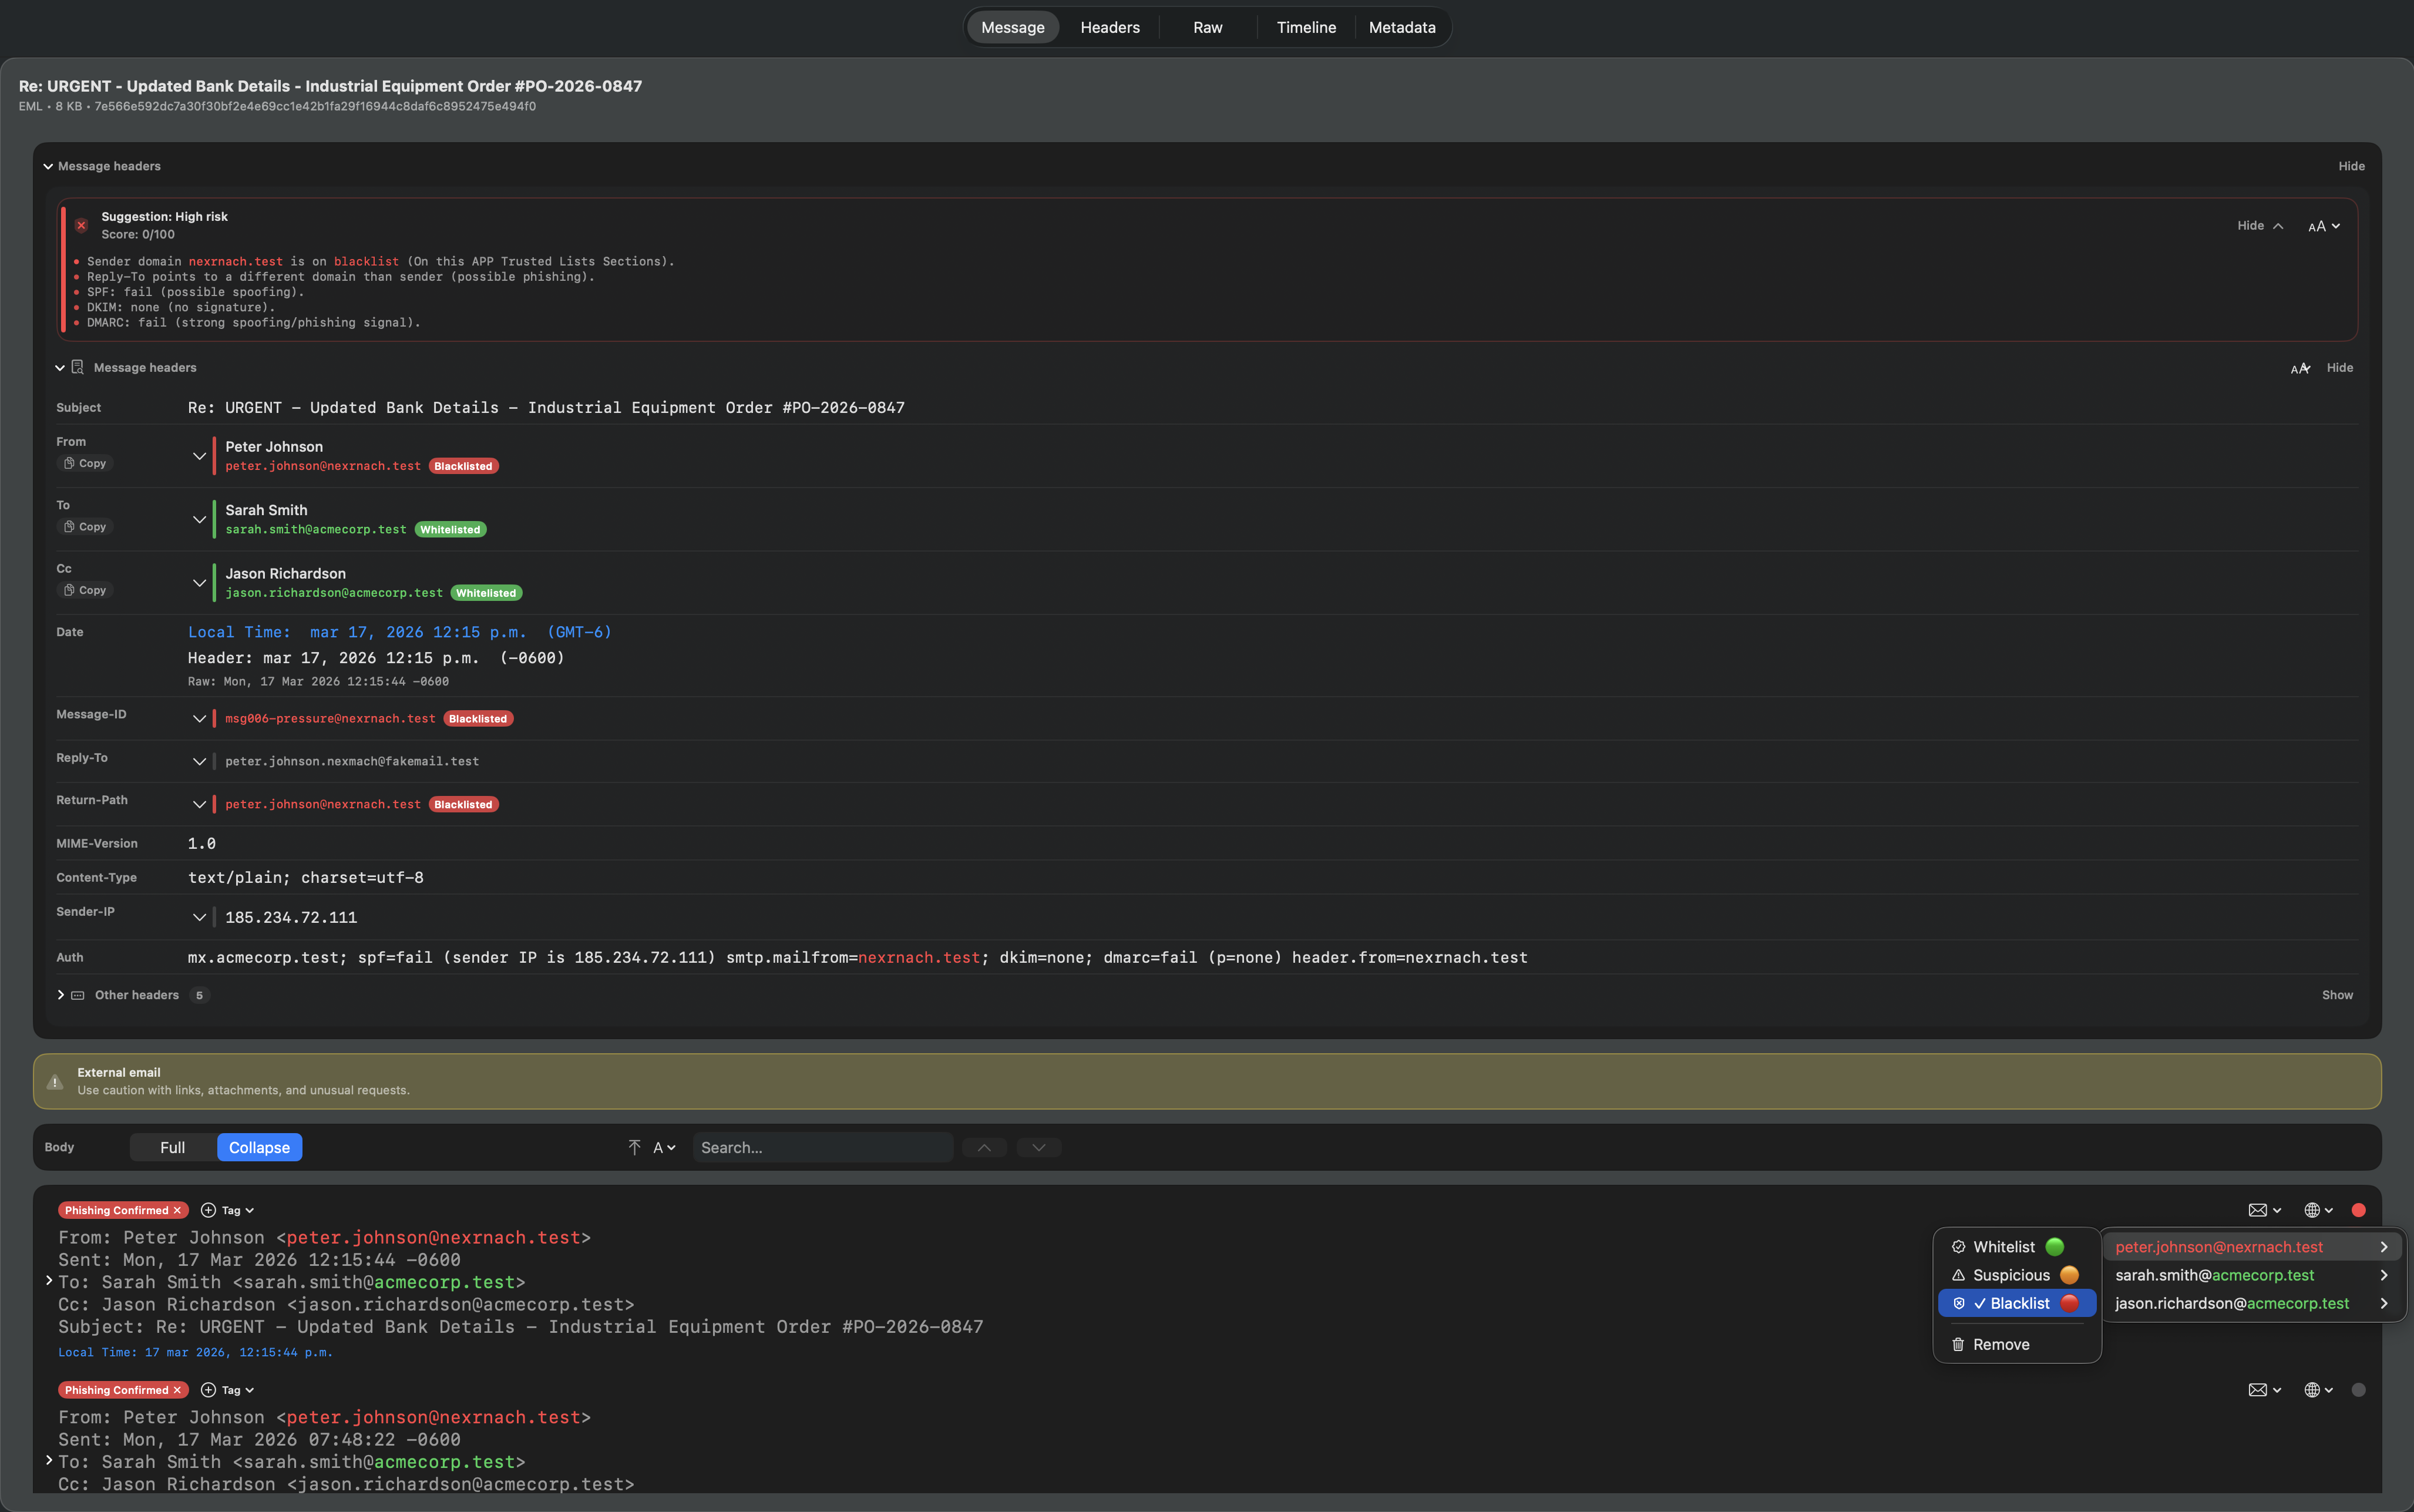Click the Remove trash icon in context menu
The image size is (2414, 1512).
1958,1344
